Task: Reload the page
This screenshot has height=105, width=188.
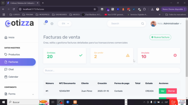Action: 14,9
